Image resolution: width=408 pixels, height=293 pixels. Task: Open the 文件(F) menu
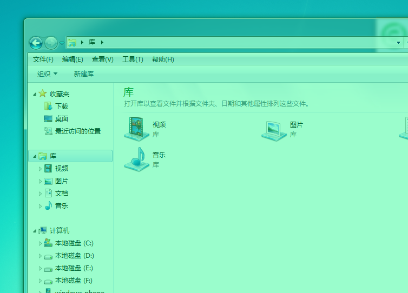(43, 59)
